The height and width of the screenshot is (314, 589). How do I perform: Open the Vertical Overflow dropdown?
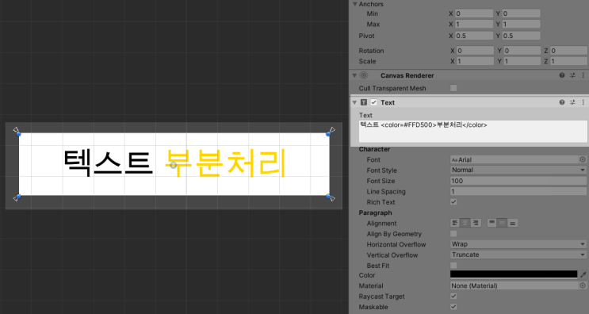pyautogui.click(x=518, y=255)
